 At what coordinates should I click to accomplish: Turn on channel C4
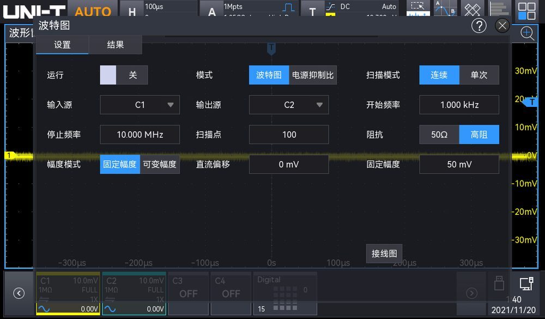(x=231, y=293)
